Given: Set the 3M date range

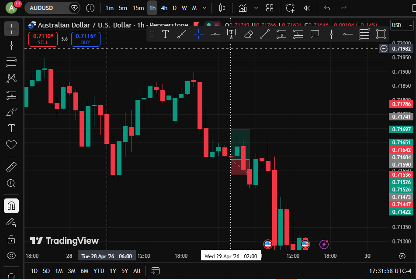Looking at the screenshot, I should [x=71, y=271].
